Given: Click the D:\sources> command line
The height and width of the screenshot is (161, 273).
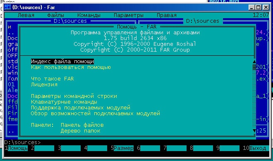Looking at the screenshot, I should coord(136,142).
